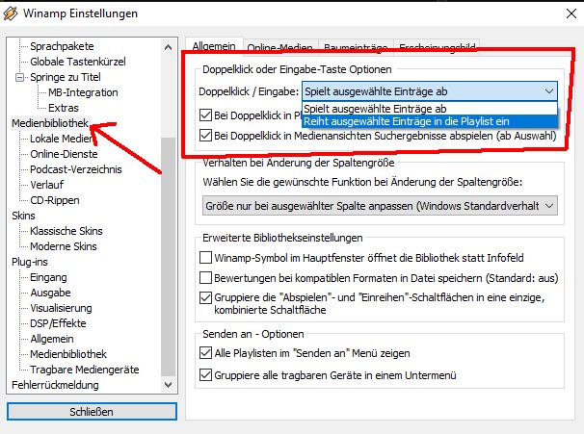584x434 pixels.
Task: Open the Doppelklick / Eingabe dropdown
Action: 430,91
